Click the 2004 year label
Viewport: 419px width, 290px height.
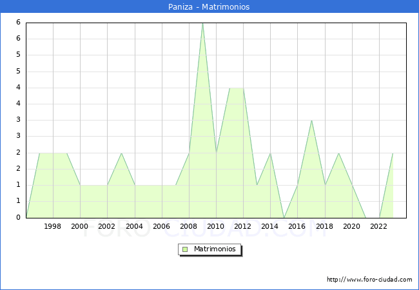134,226
